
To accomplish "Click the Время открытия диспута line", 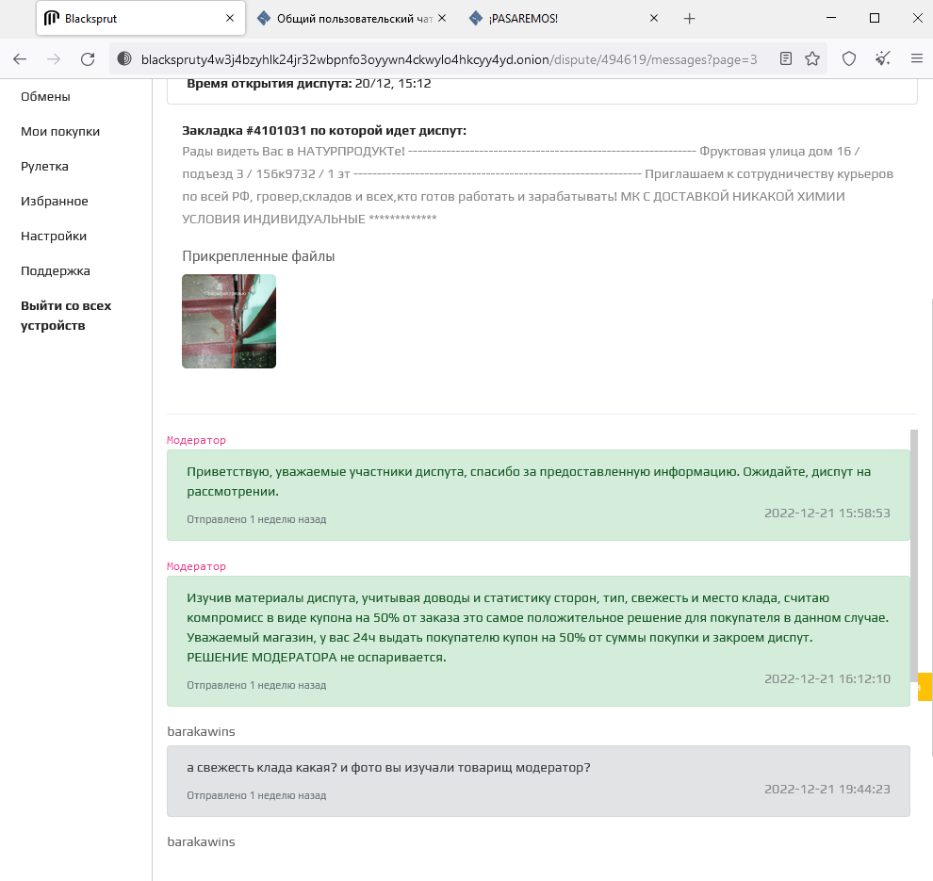I will 309,84.
